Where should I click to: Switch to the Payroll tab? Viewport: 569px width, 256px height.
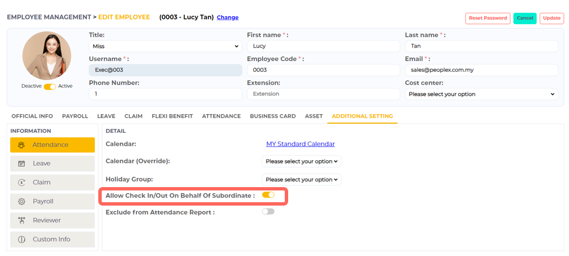[75, 116]
